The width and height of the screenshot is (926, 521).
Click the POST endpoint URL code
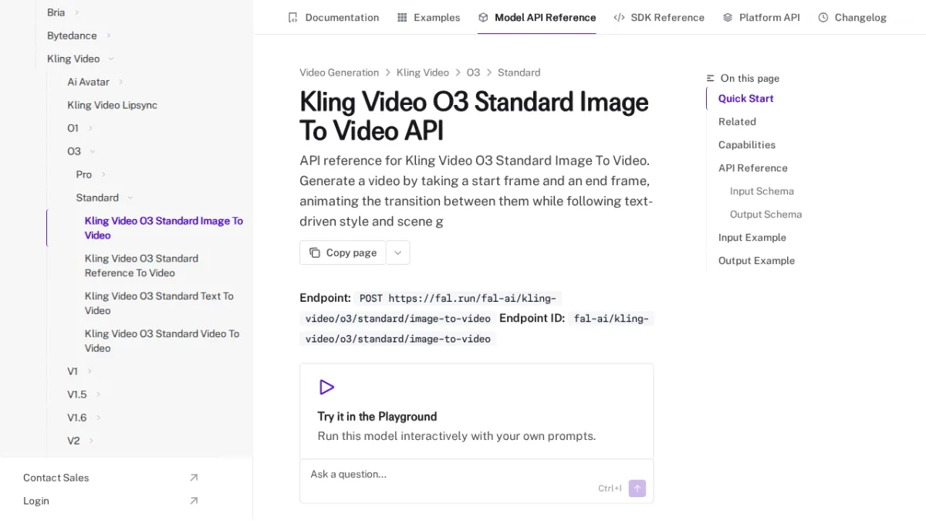coord(432,308)
